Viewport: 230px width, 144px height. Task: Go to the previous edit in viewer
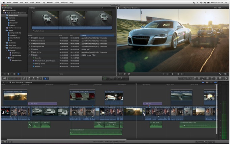pos(178,74)
